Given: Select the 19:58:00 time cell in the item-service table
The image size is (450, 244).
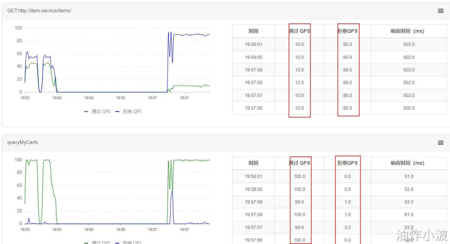Looking at the screenshot, I should tap(254, 57).
